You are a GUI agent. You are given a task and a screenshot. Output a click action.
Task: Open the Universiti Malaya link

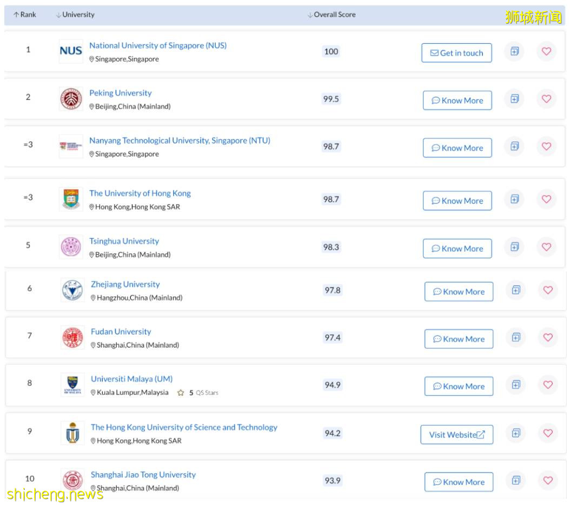tap(131, 379)
